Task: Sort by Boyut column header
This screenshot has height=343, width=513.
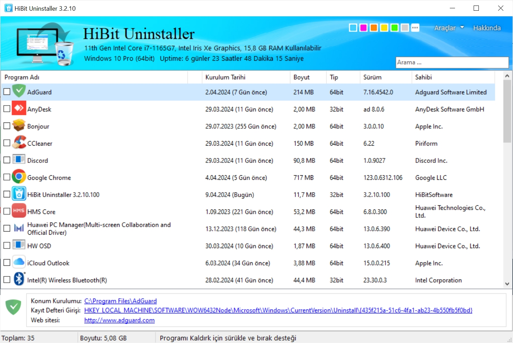Action: pos(308,77)
